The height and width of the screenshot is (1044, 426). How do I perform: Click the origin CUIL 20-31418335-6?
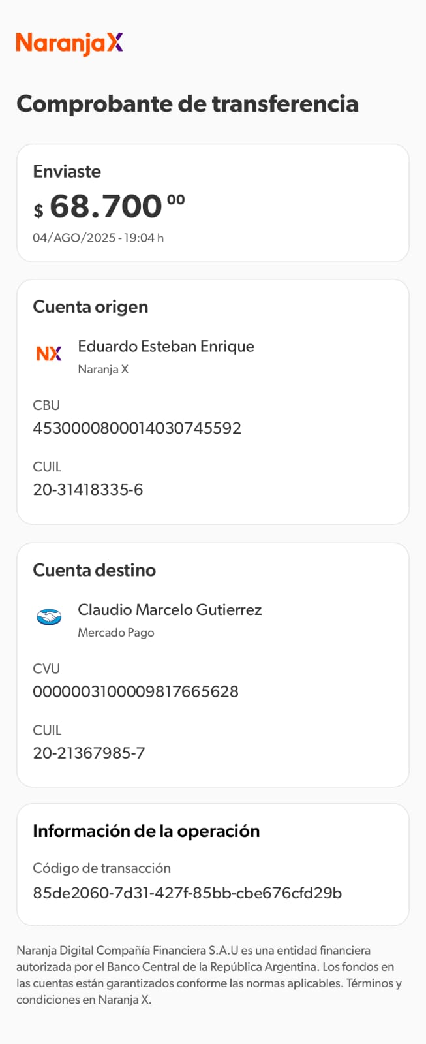coord(88,490)
